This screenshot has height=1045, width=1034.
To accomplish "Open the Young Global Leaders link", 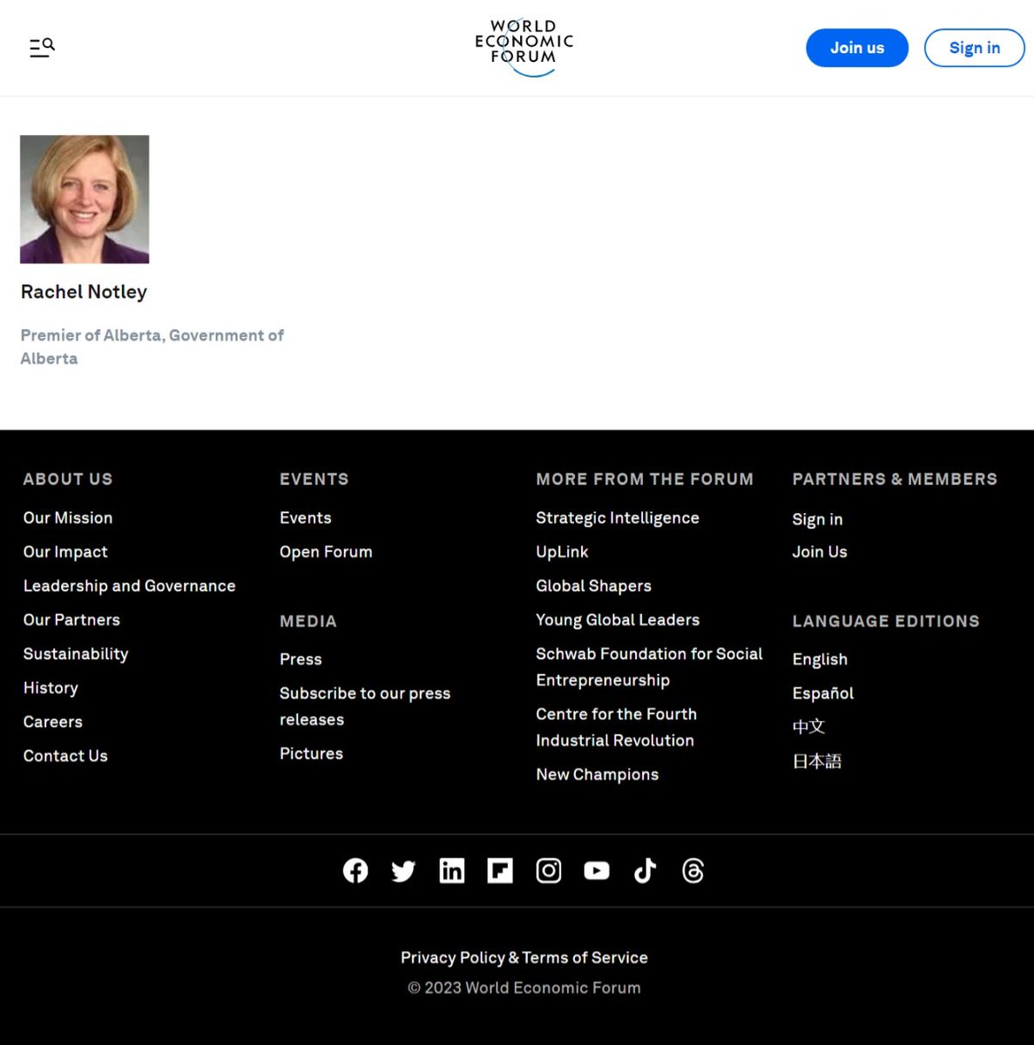I will coord(617,620).
